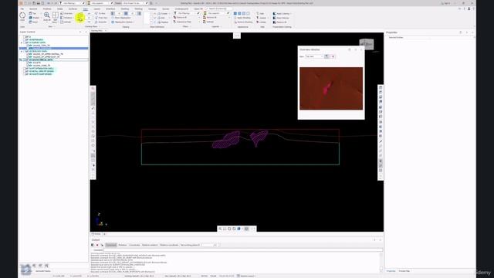Click the Split Views icon

(x=55, y=17)
